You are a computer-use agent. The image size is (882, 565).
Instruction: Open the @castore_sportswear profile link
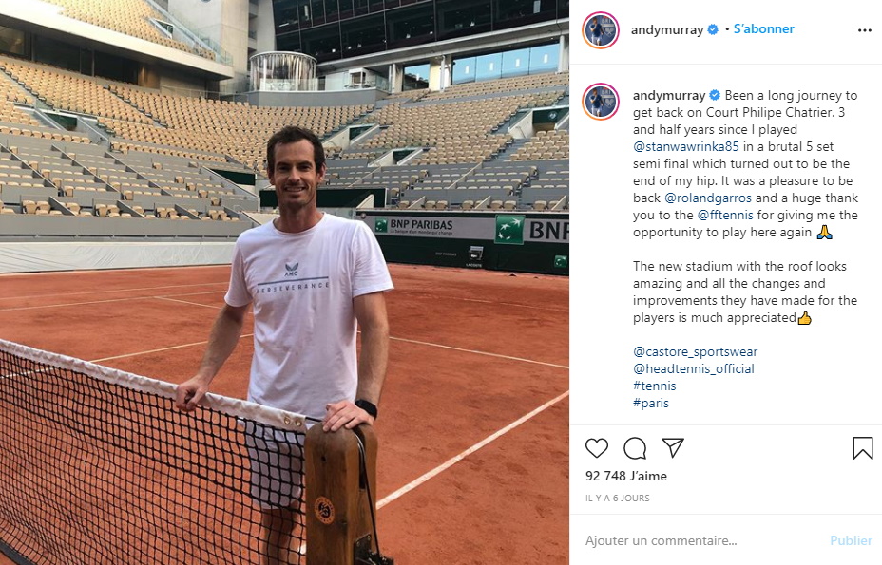pyautogui.click(x=696, y=352)
